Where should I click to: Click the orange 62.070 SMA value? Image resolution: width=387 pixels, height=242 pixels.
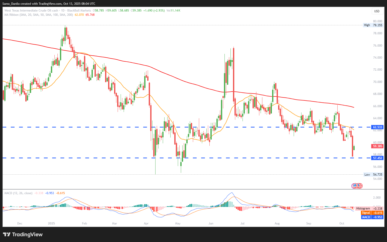79,15
